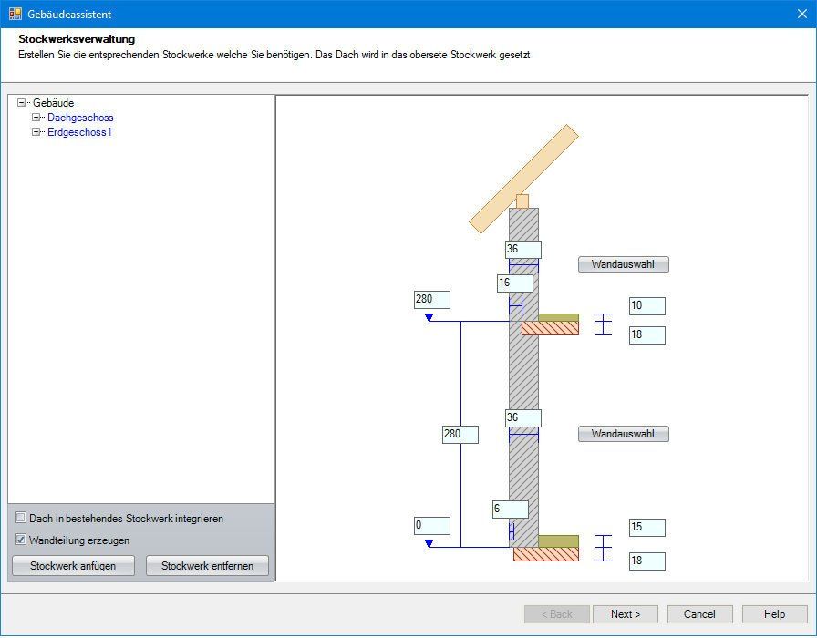This screenshot has height=638, width=817.
Task: Click Next to continue the wizard
Action: click(x=626, y=614)
